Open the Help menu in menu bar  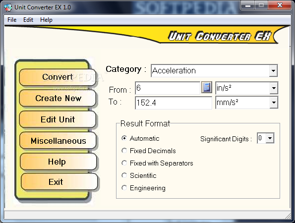pos(46,20)
